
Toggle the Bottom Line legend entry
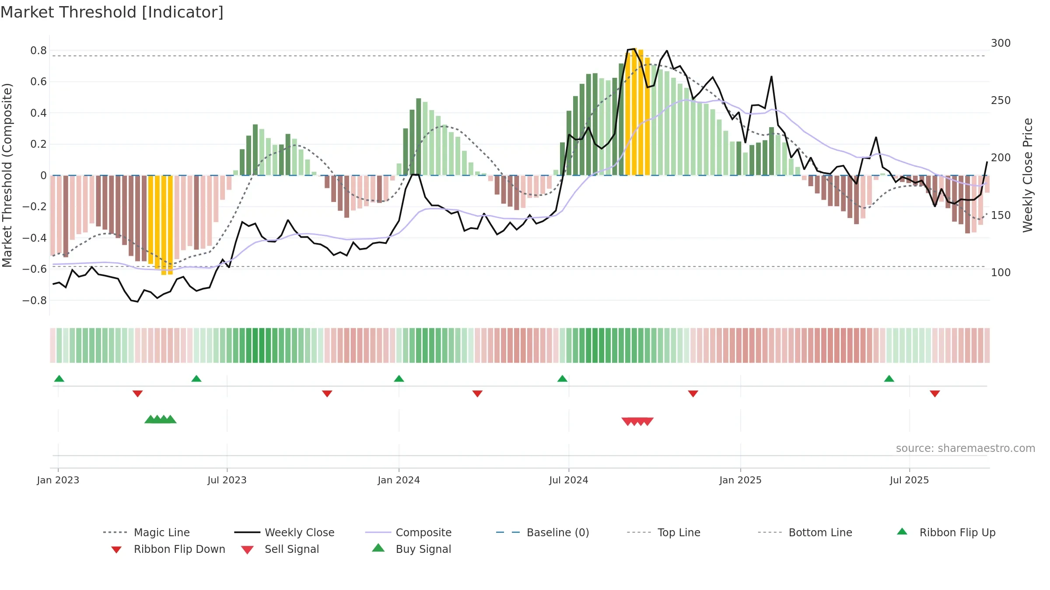coord(805,532)
